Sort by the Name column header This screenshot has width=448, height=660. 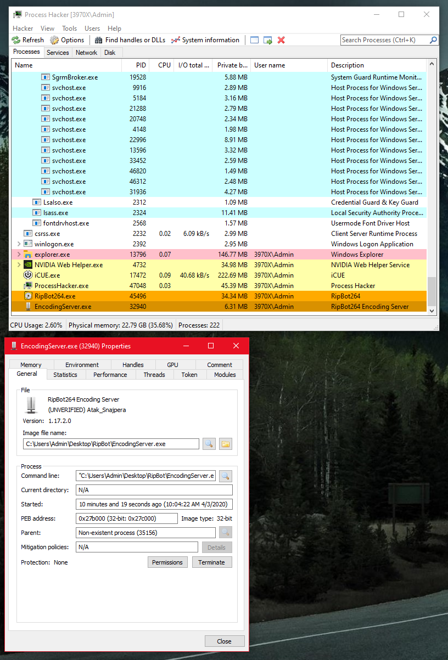tap(66, 65)
